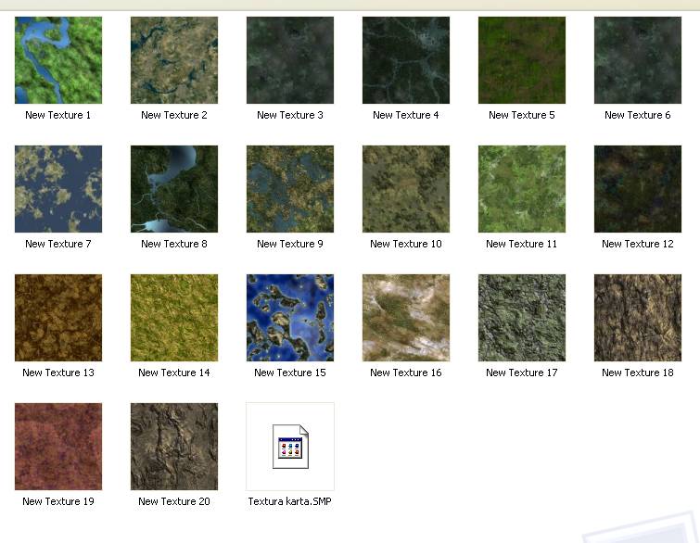Select the New Texture 16 thumbnail
700x543 pixels.
pyautogui.click(x=406, y=318)
